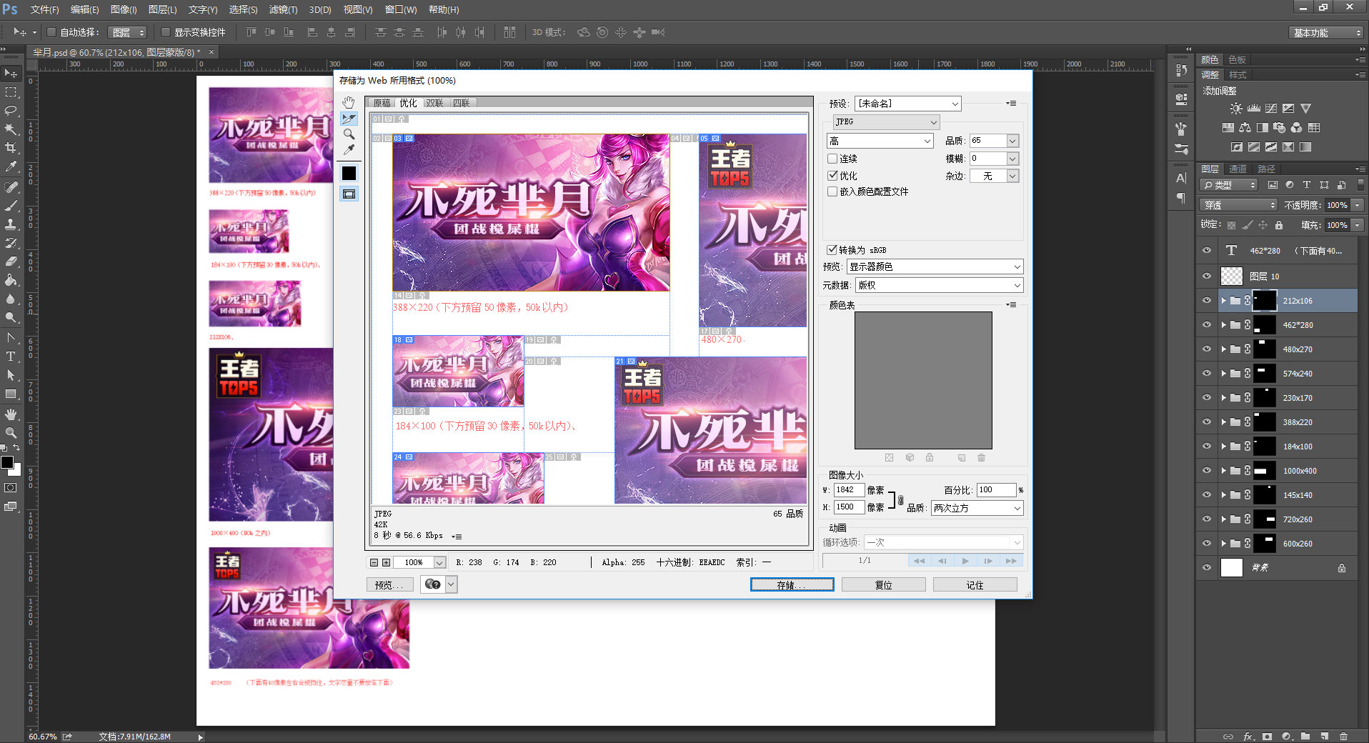Click the 预览 preview button

point(389,584)
